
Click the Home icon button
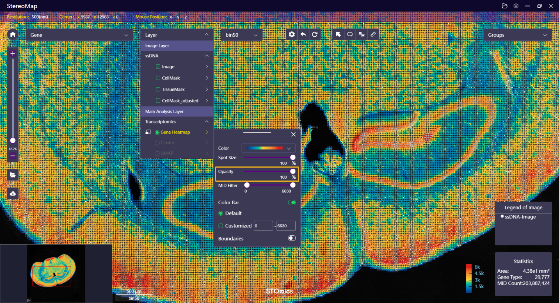[13, 35]
